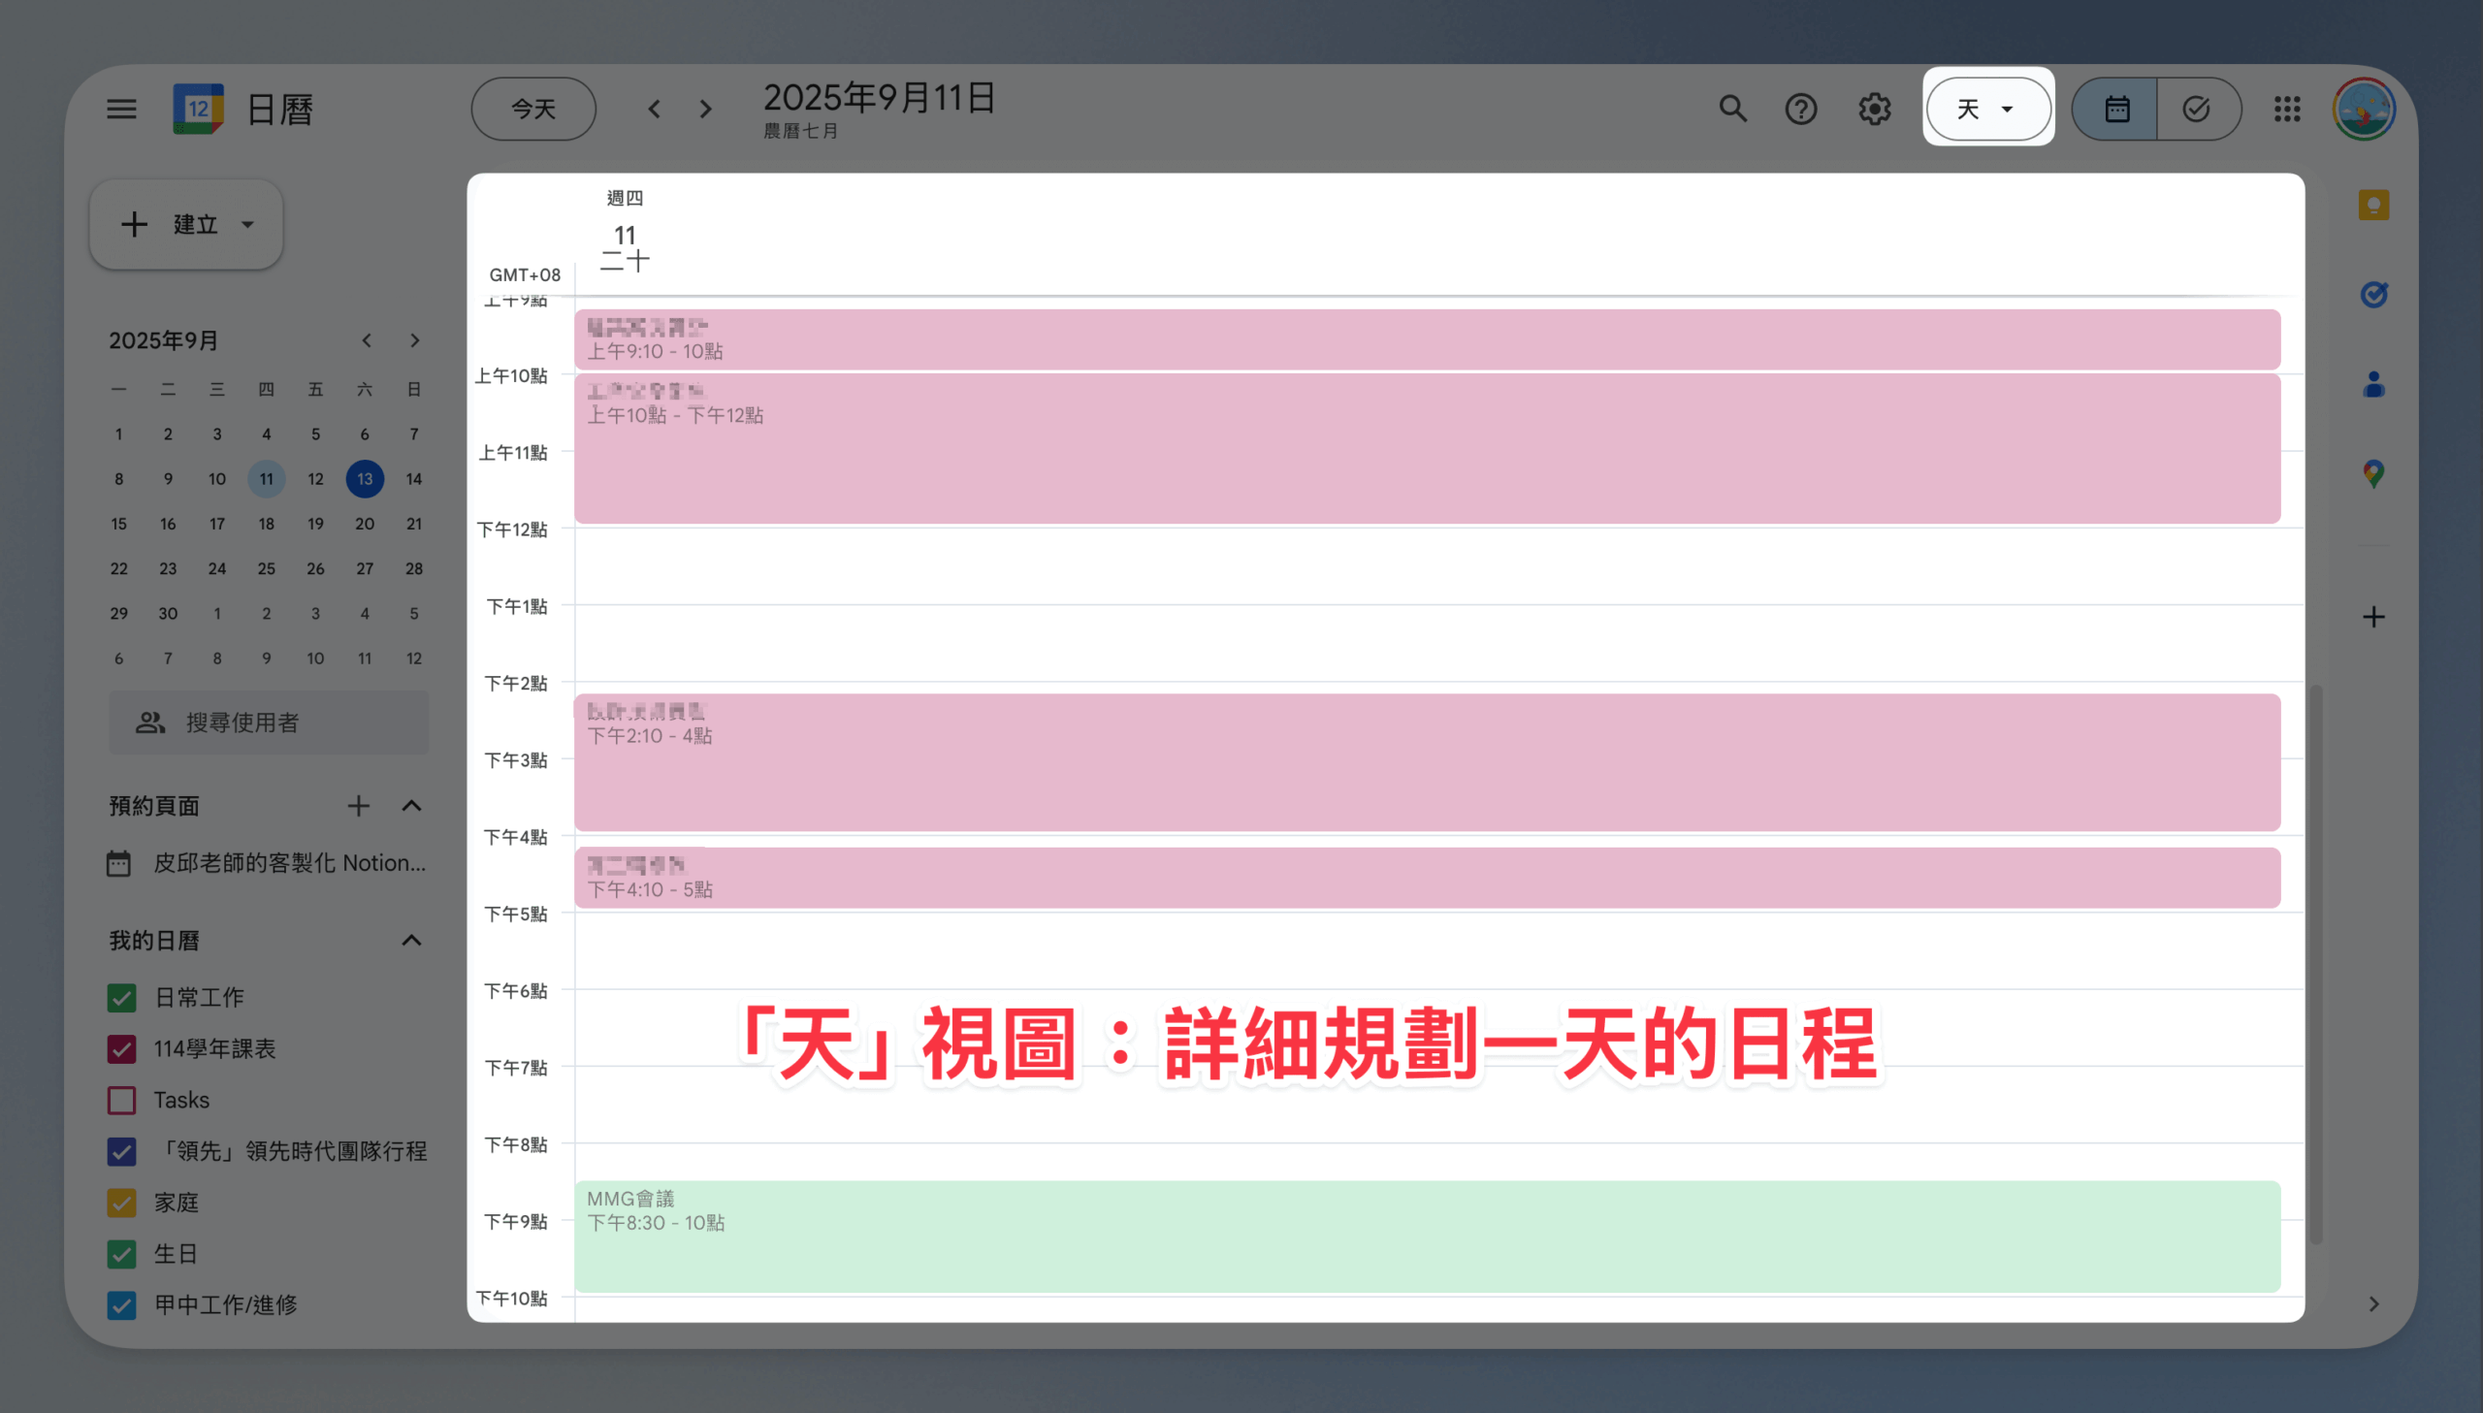Open the main hamburger menu
Image resolution: width=2483 pixels, height=1413 pixels.
[121, 109]
